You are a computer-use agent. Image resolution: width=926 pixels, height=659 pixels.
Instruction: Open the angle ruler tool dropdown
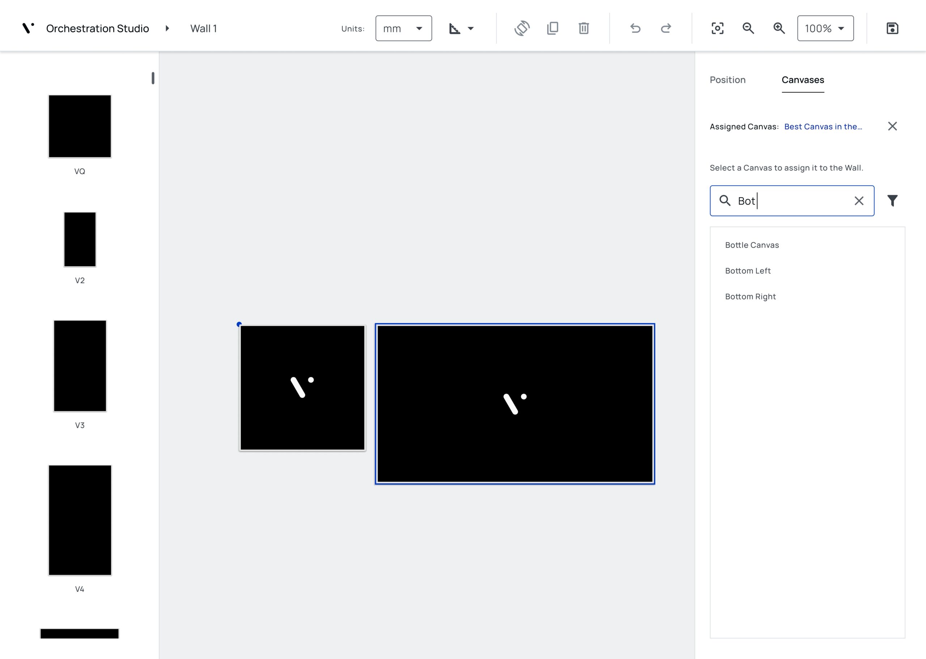tap(462, 28)
